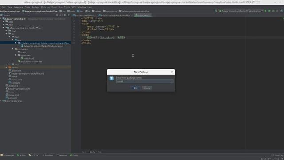Expand External Libraries node
Image resolution: width=284 pixels, height=160 pixels.
click(x=0, y=101)
